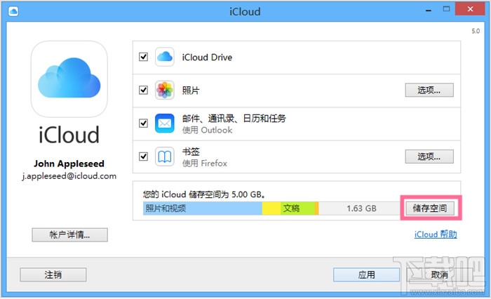
Task: Click the large iCloud logo image
Action: click(69, 79)
